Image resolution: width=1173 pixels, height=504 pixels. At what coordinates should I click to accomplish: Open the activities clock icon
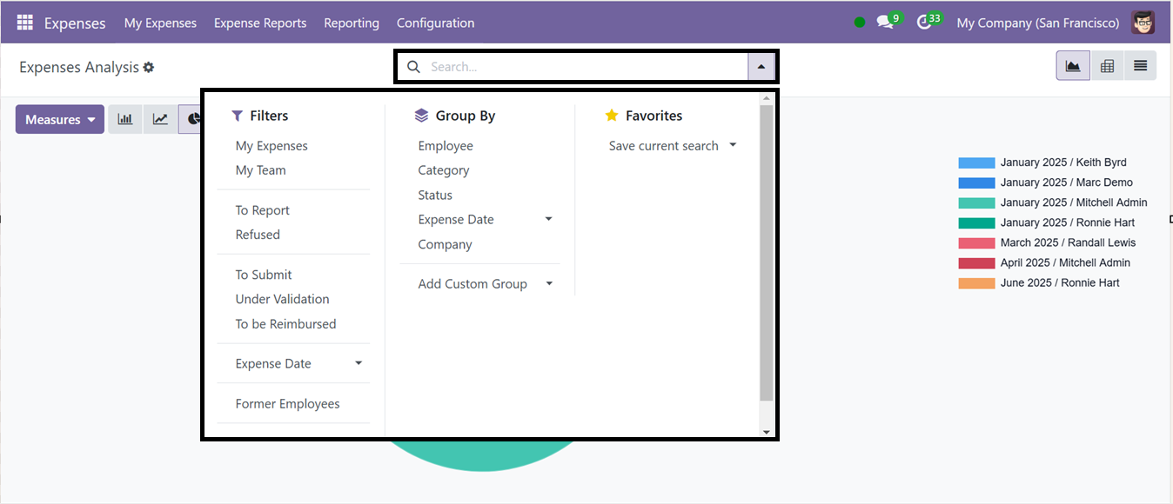point(924,23)
